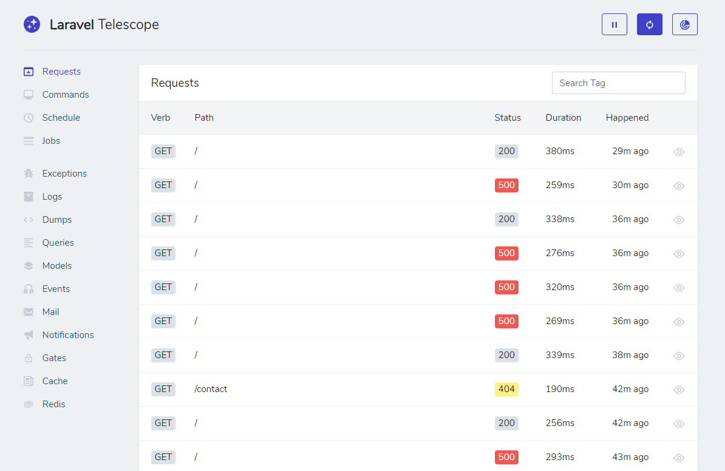Image resolution: width=725 pixels, height=471 pixels.
Task: Open details for the 29m ago request
Action: tap(679, 151)
